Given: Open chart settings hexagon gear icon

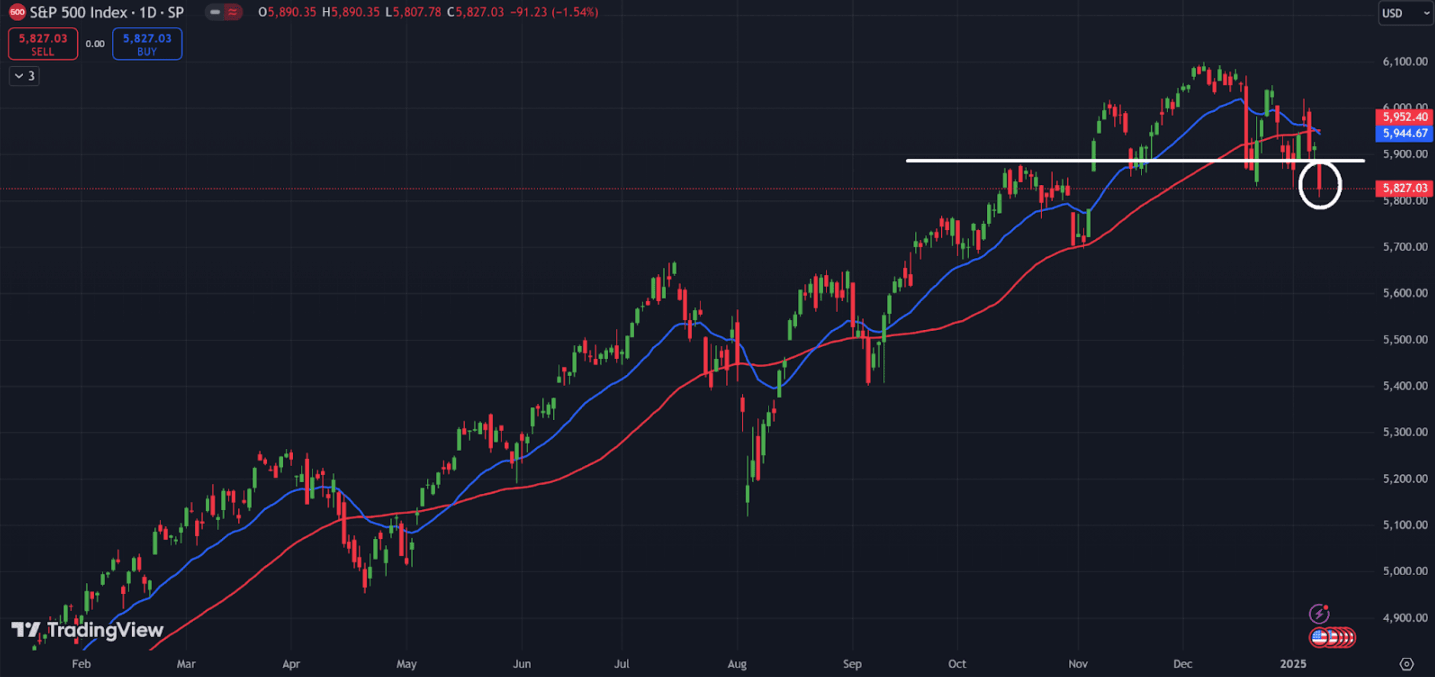Looking at the screenshot, I should click(1407, 664).
